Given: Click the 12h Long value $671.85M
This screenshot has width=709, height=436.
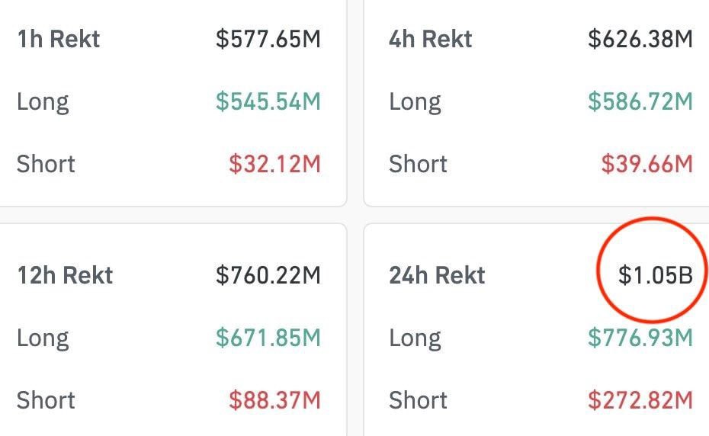Looking at the screenshot, I should pyautogui.click(x=268, y=338).
